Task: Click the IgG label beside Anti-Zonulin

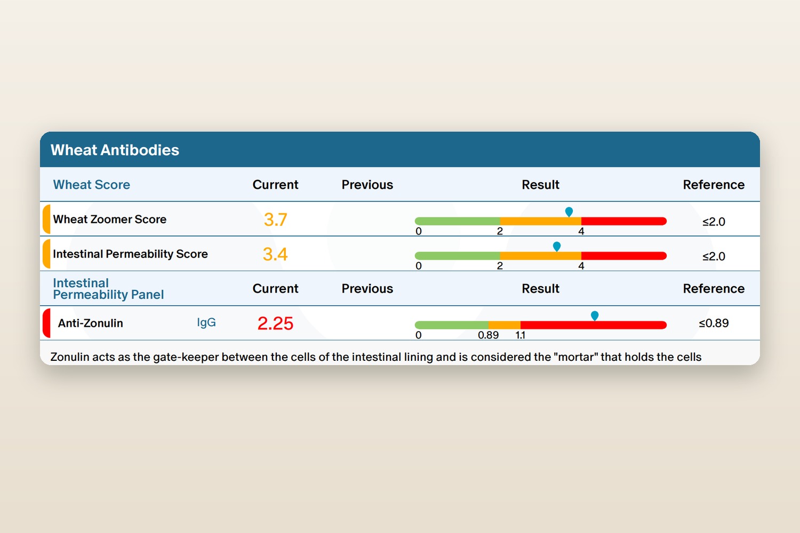Action: pyautogui.click(x=206, y=322)
